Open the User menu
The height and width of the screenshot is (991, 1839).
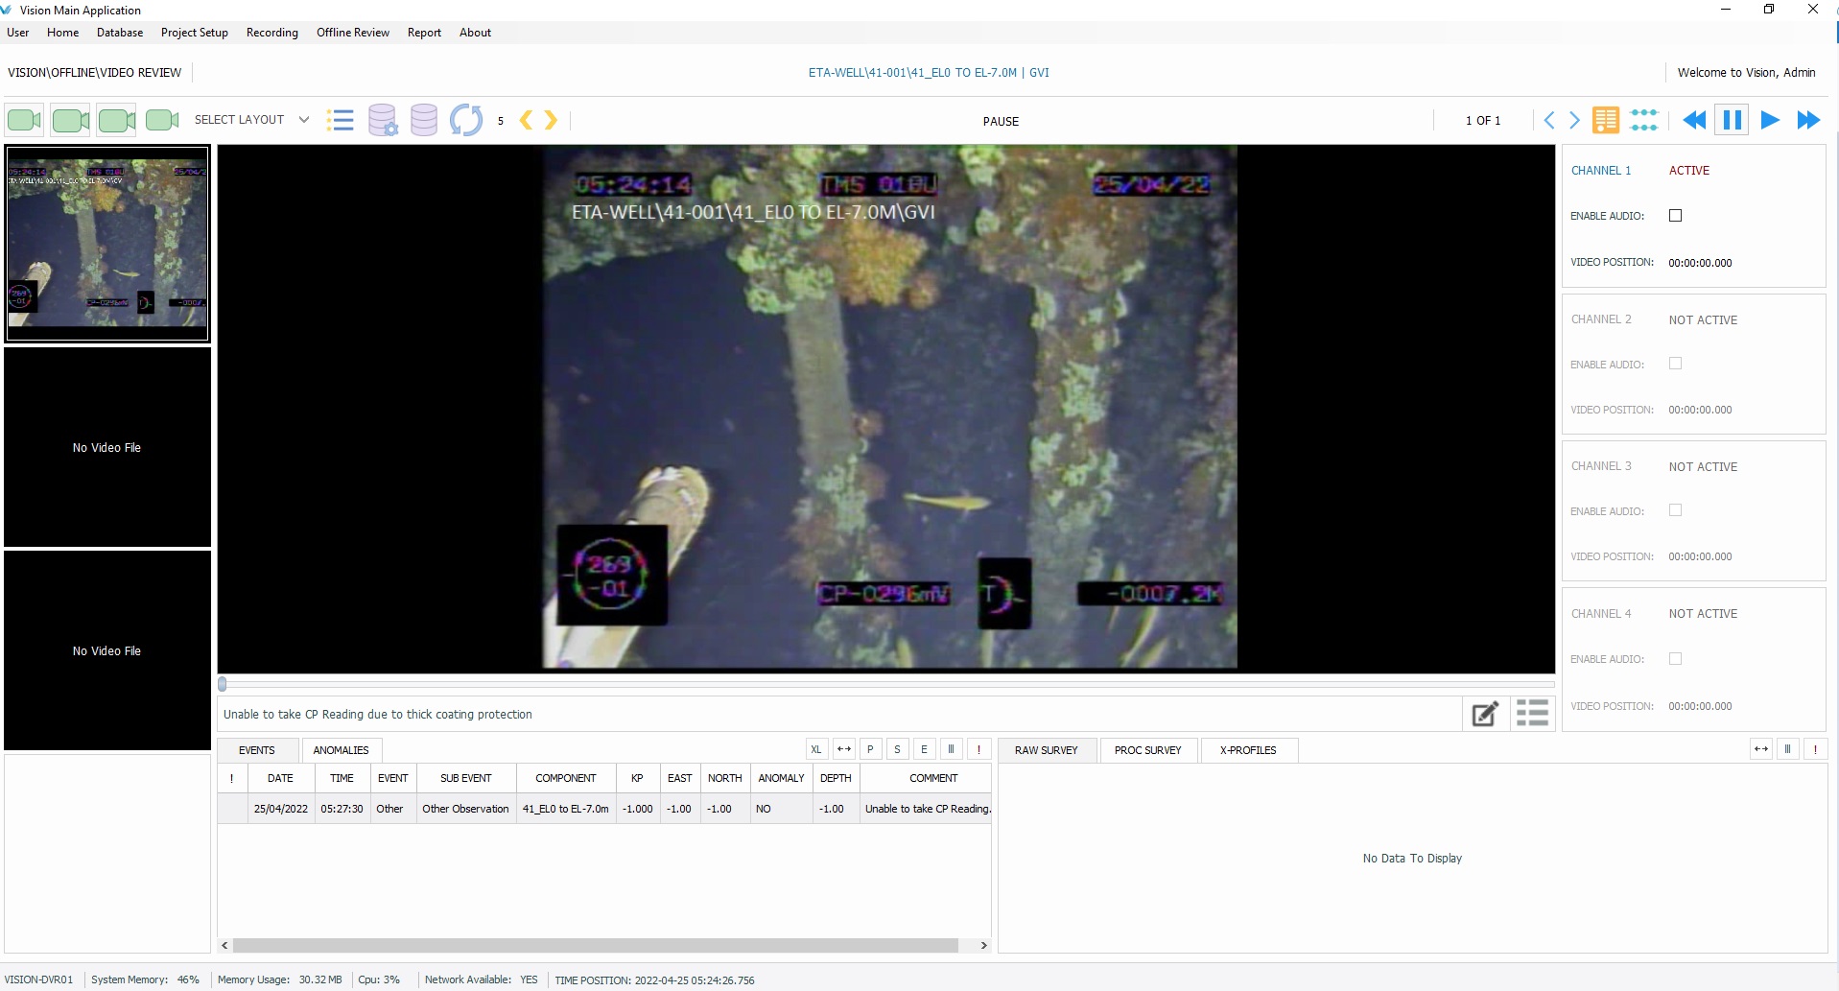coord(17,33)
